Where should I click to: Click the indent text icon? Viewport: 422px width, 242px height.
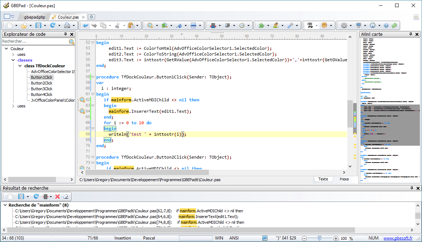pyautogui.click(x=228, y=25)
